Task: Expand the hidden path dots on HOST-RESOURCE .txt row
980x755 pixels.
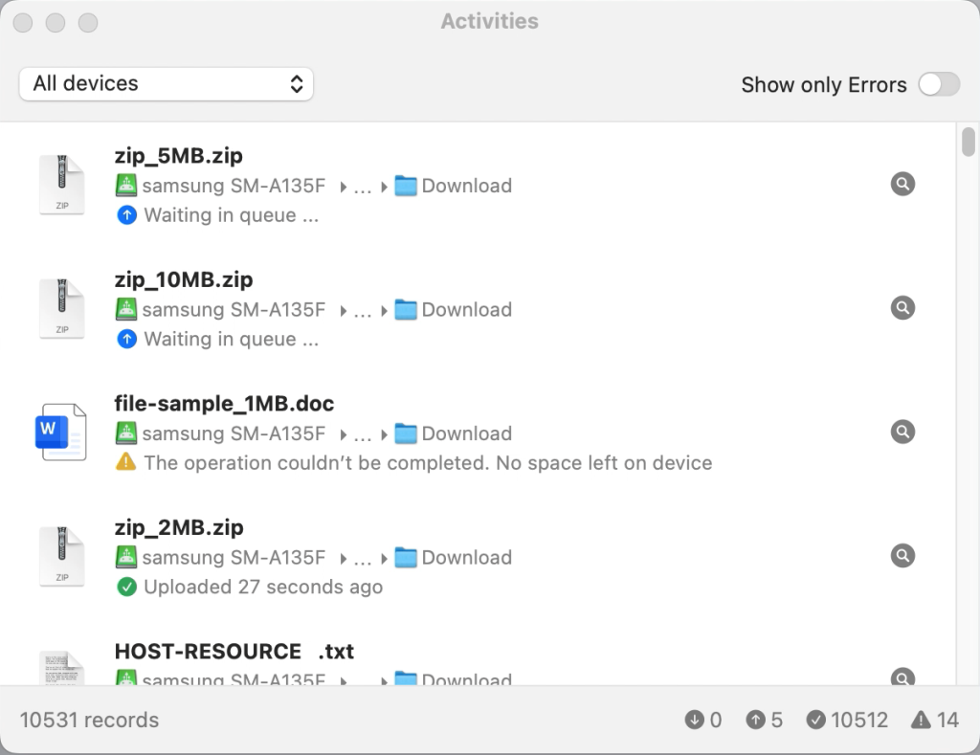Action: [x=363, y=680]
